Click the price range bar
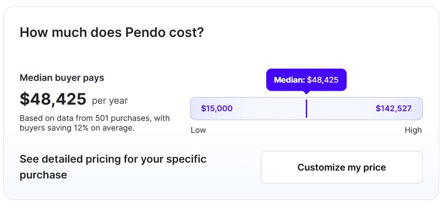 (x=341, y=109)
